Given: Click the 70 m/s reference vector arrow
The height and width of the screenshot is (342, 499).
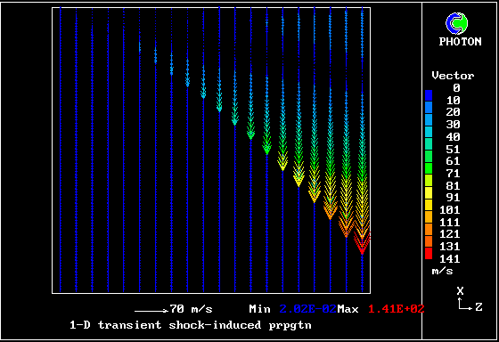Looking at the screenshot, I should point(151,311).
